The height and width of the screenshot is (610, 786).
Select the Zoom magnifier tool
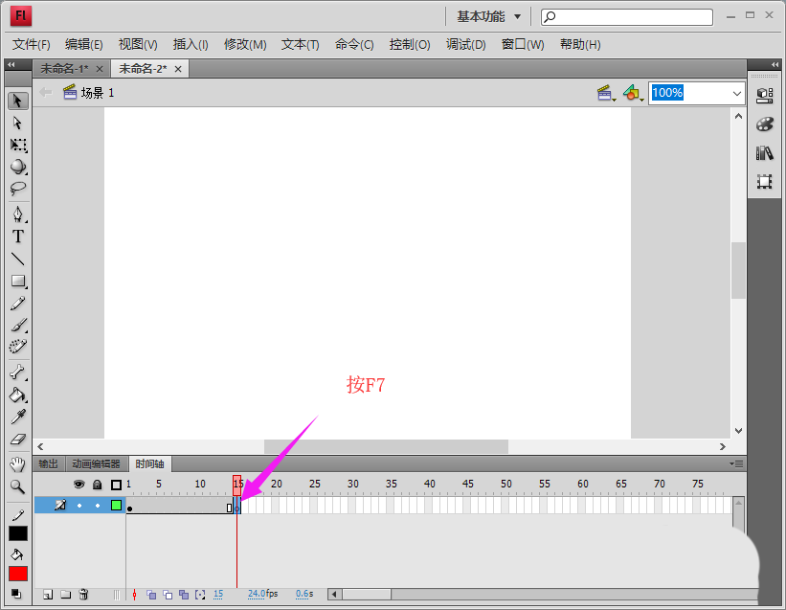[18, 486]
